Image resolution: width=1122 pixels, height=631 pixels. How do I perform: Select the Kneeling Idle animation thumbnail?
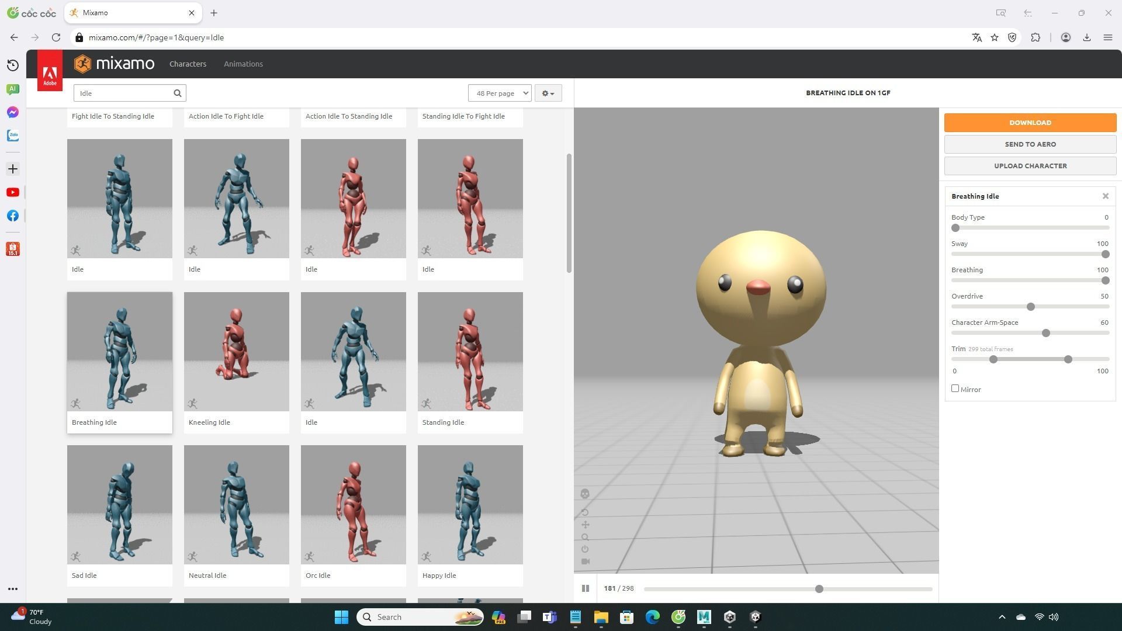click(x=236, y=352)
